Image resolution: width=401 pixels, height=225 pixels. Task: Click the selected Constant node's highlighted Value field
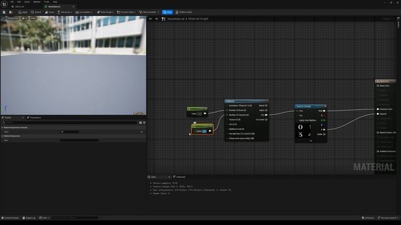point(204,131)
